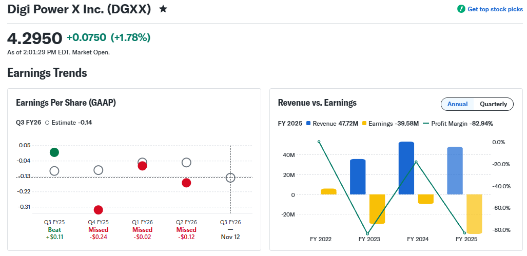Select the green Q3 FY25 actual EPS dot
This screenshot has height=256, width=527.
tap(54, 152)
